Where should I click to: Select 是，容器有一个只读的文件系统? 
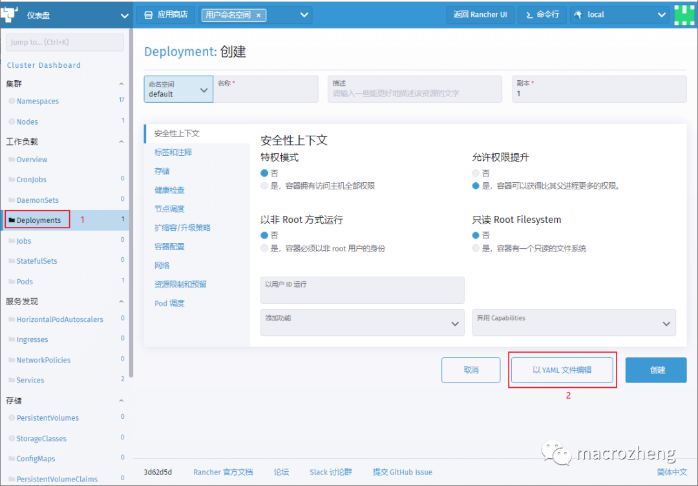[476, 248]
